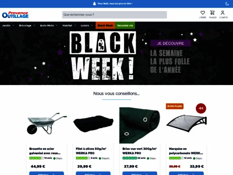
Task: Select the Seconde vie tab
Action: pyautogui.click(x=125, y=25)
